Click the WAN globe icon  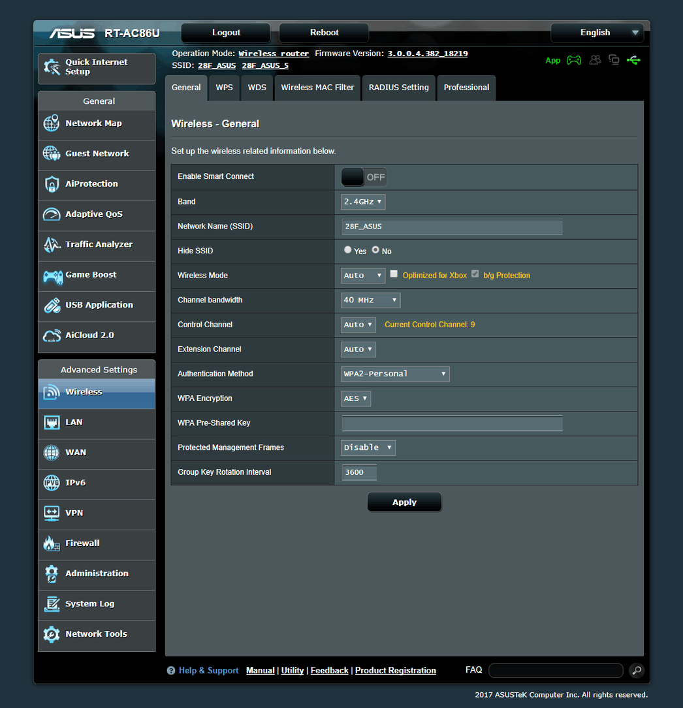point(52,453)
